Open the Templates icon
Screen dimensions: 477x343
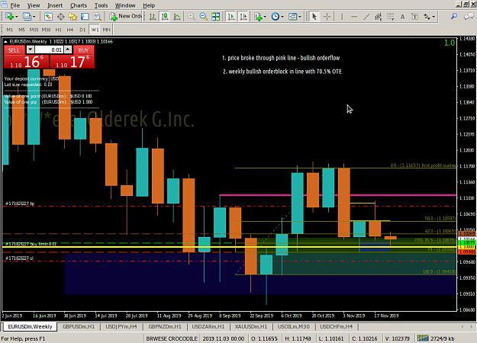coord(292,17)
